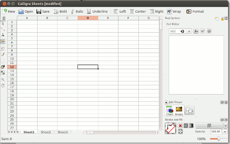Click the horizontal scrollbar thumb
Image resolution: width=230 pixels, height=144 pixels.
[x=90, y=133]
